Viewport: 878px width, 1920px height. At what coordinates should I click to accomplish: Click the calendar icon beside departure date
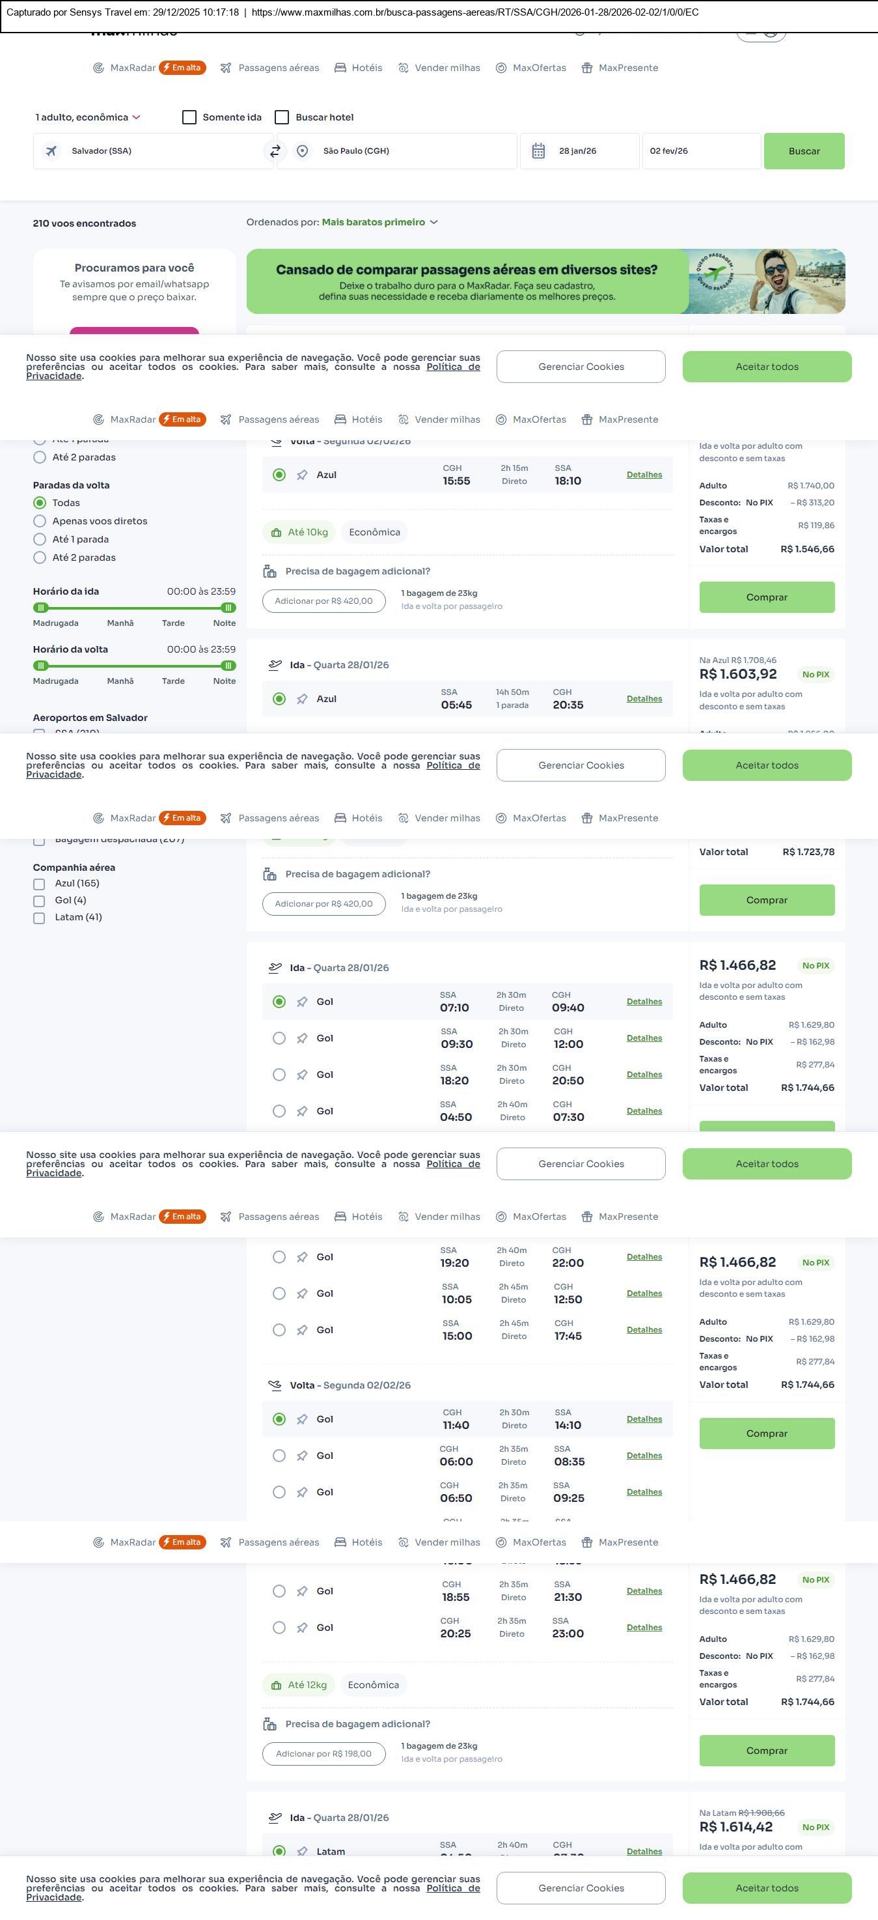(x=538, y=151)
